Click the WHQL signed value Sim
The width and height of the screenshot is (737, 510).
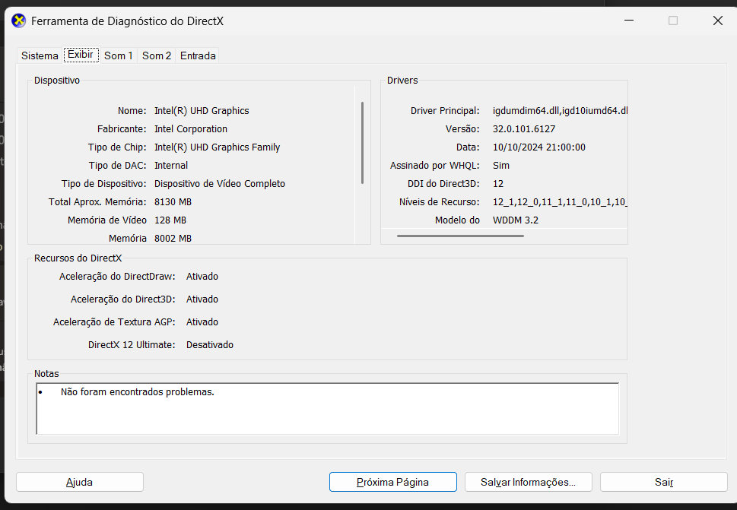click(501, 165)
